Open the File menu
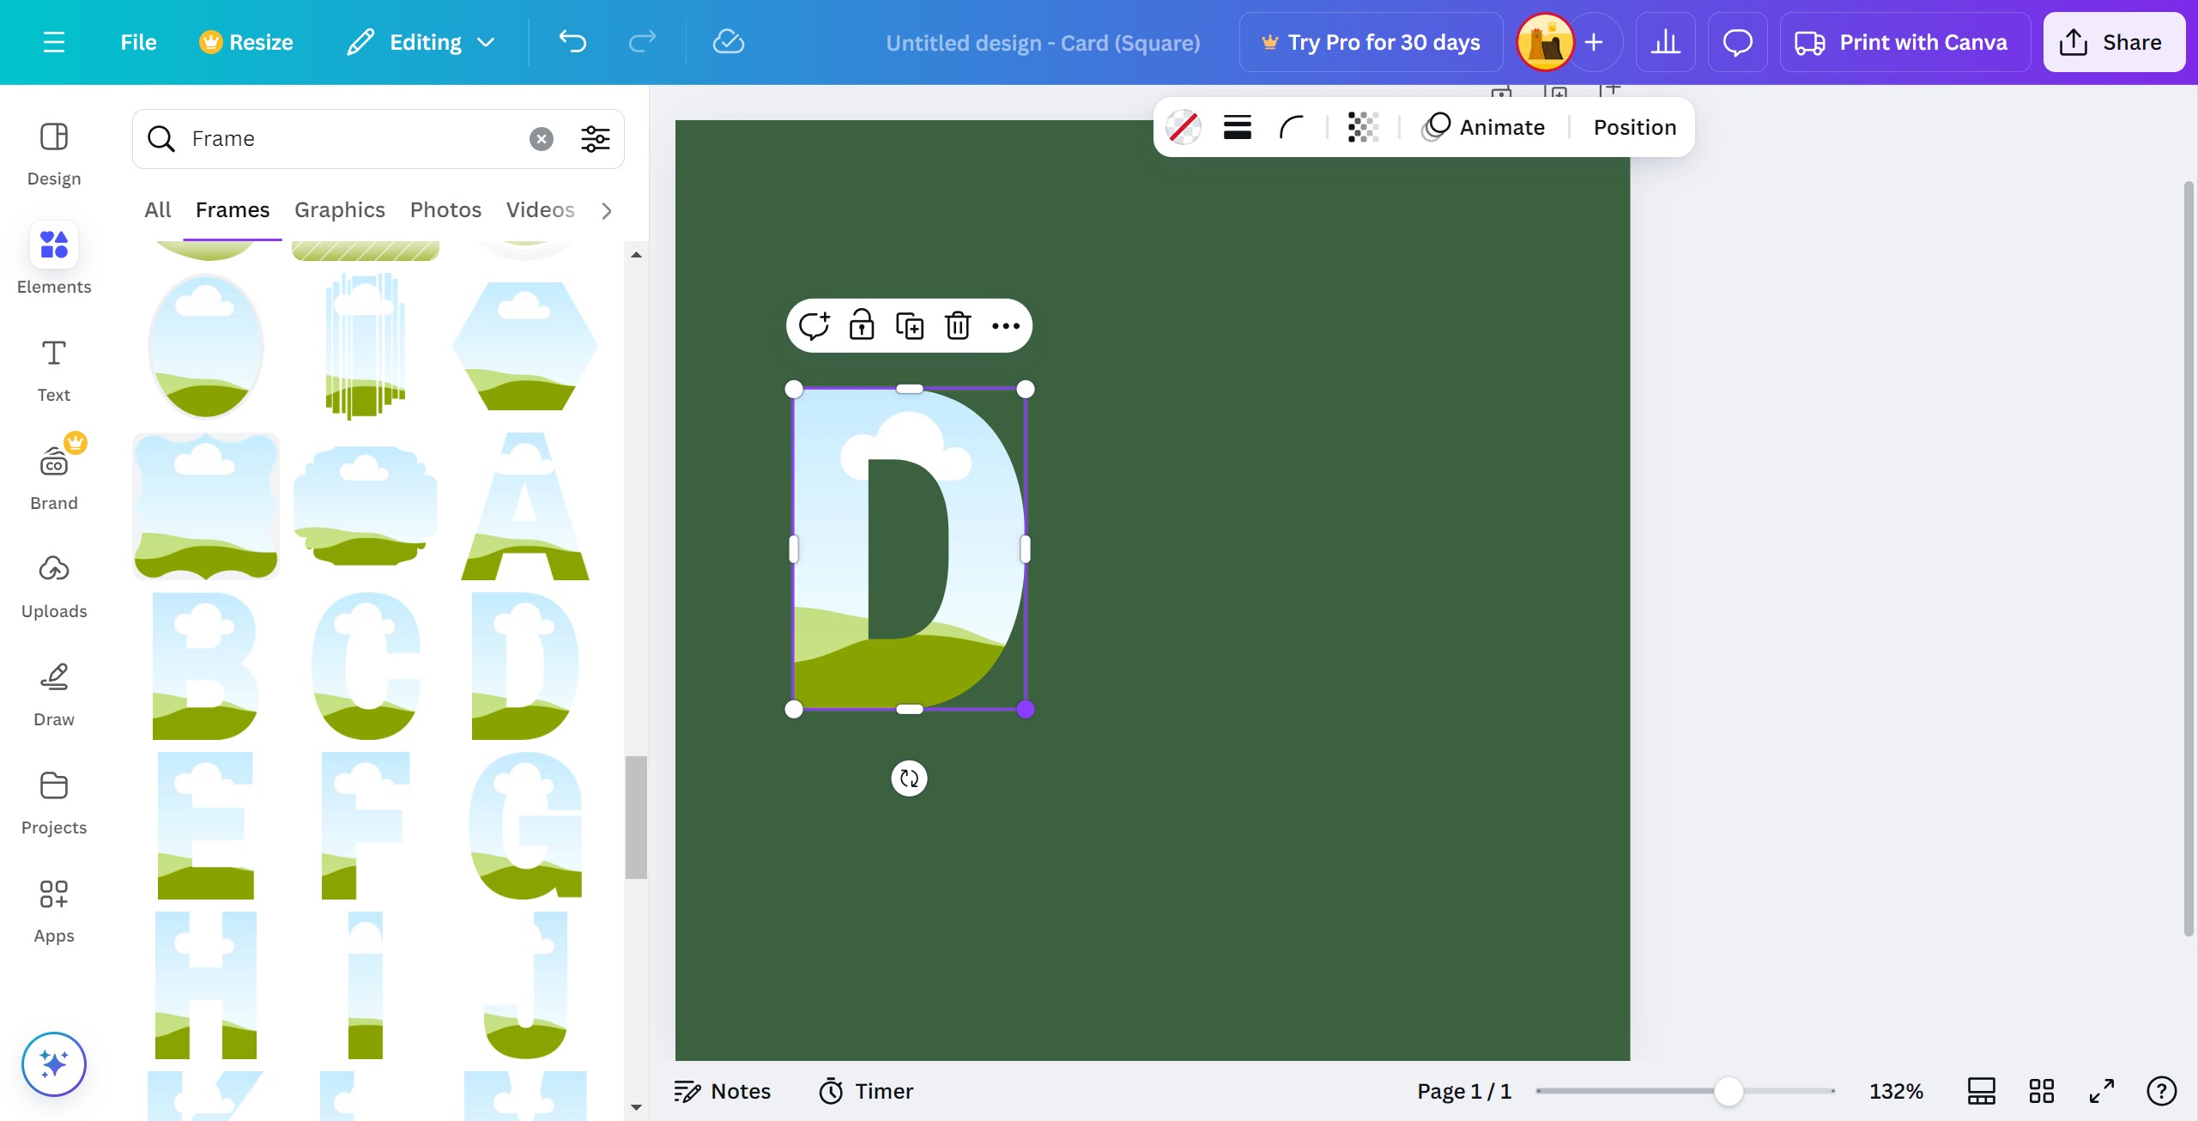This screenshot has width=2198, height=1121. click(138, 42)
